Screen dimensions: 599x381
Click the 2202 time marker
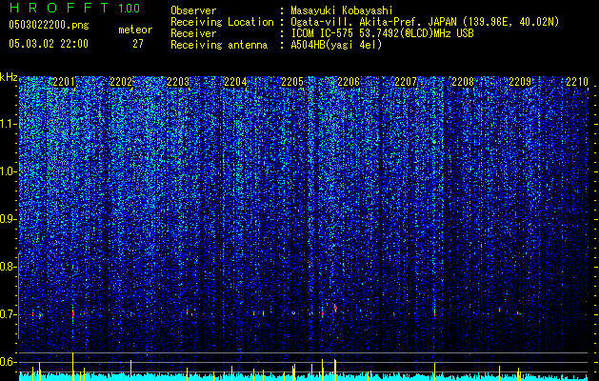pos(121,81)
